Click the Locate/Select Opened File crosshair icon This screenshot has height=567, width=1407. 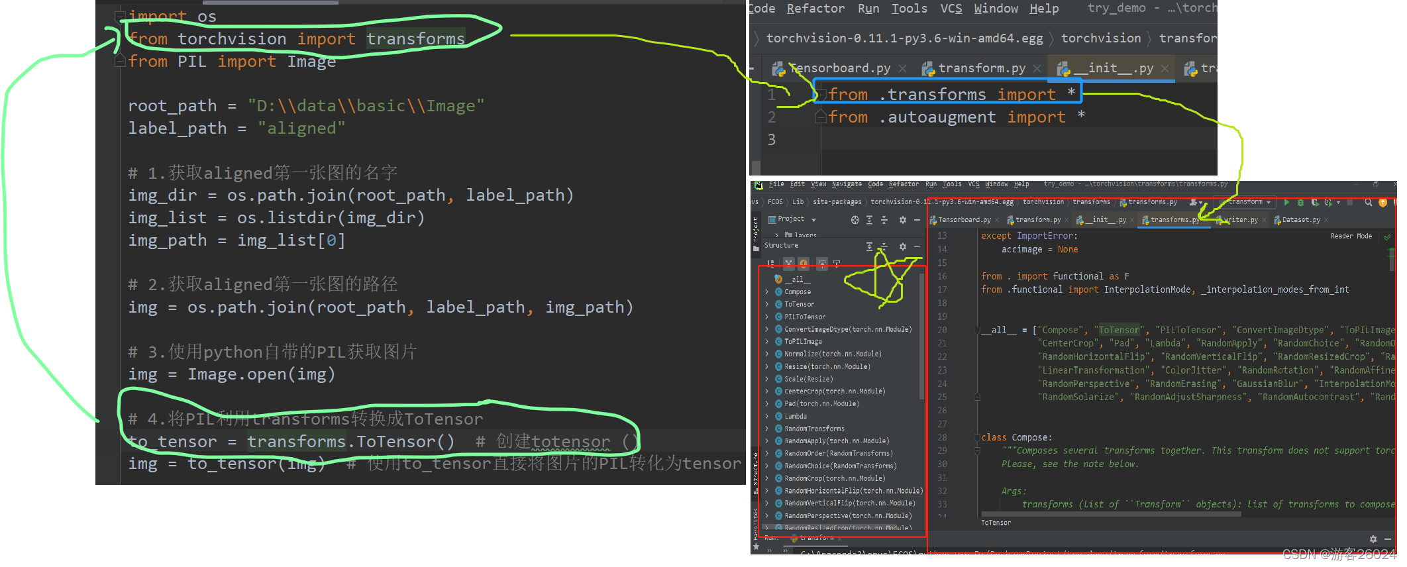pyautogui.click(x=855, y=220)
